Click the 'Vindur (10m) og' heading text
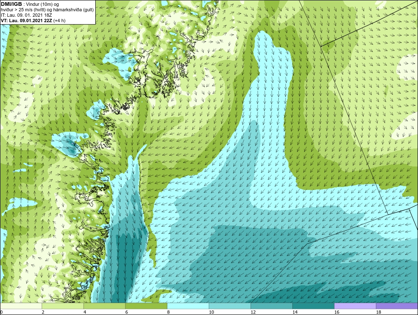The height and width of the screenshot is (315, 418). tap(42, 4)
